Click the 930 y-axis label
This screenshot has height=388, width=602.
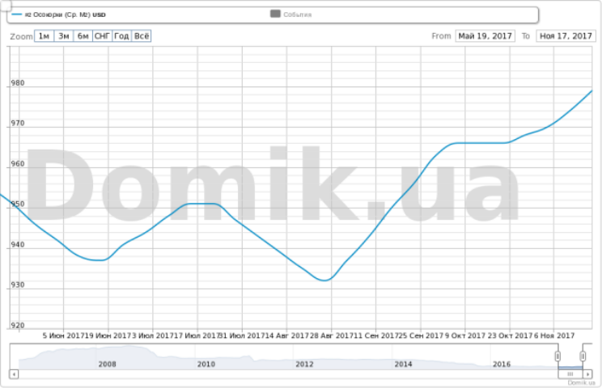tap(18, 285)
